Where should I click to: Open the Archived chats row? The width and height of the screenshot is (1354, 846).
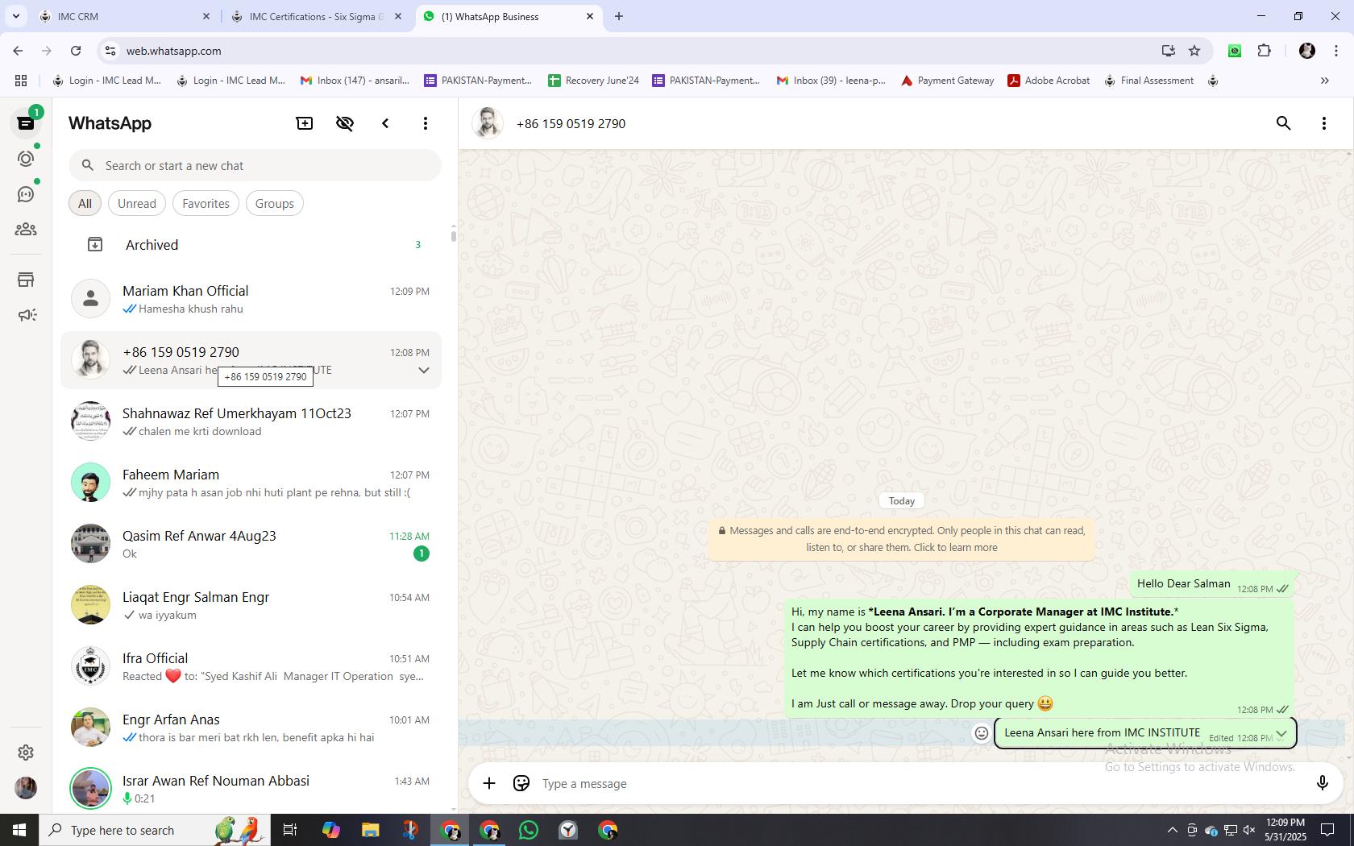(251, 245)
